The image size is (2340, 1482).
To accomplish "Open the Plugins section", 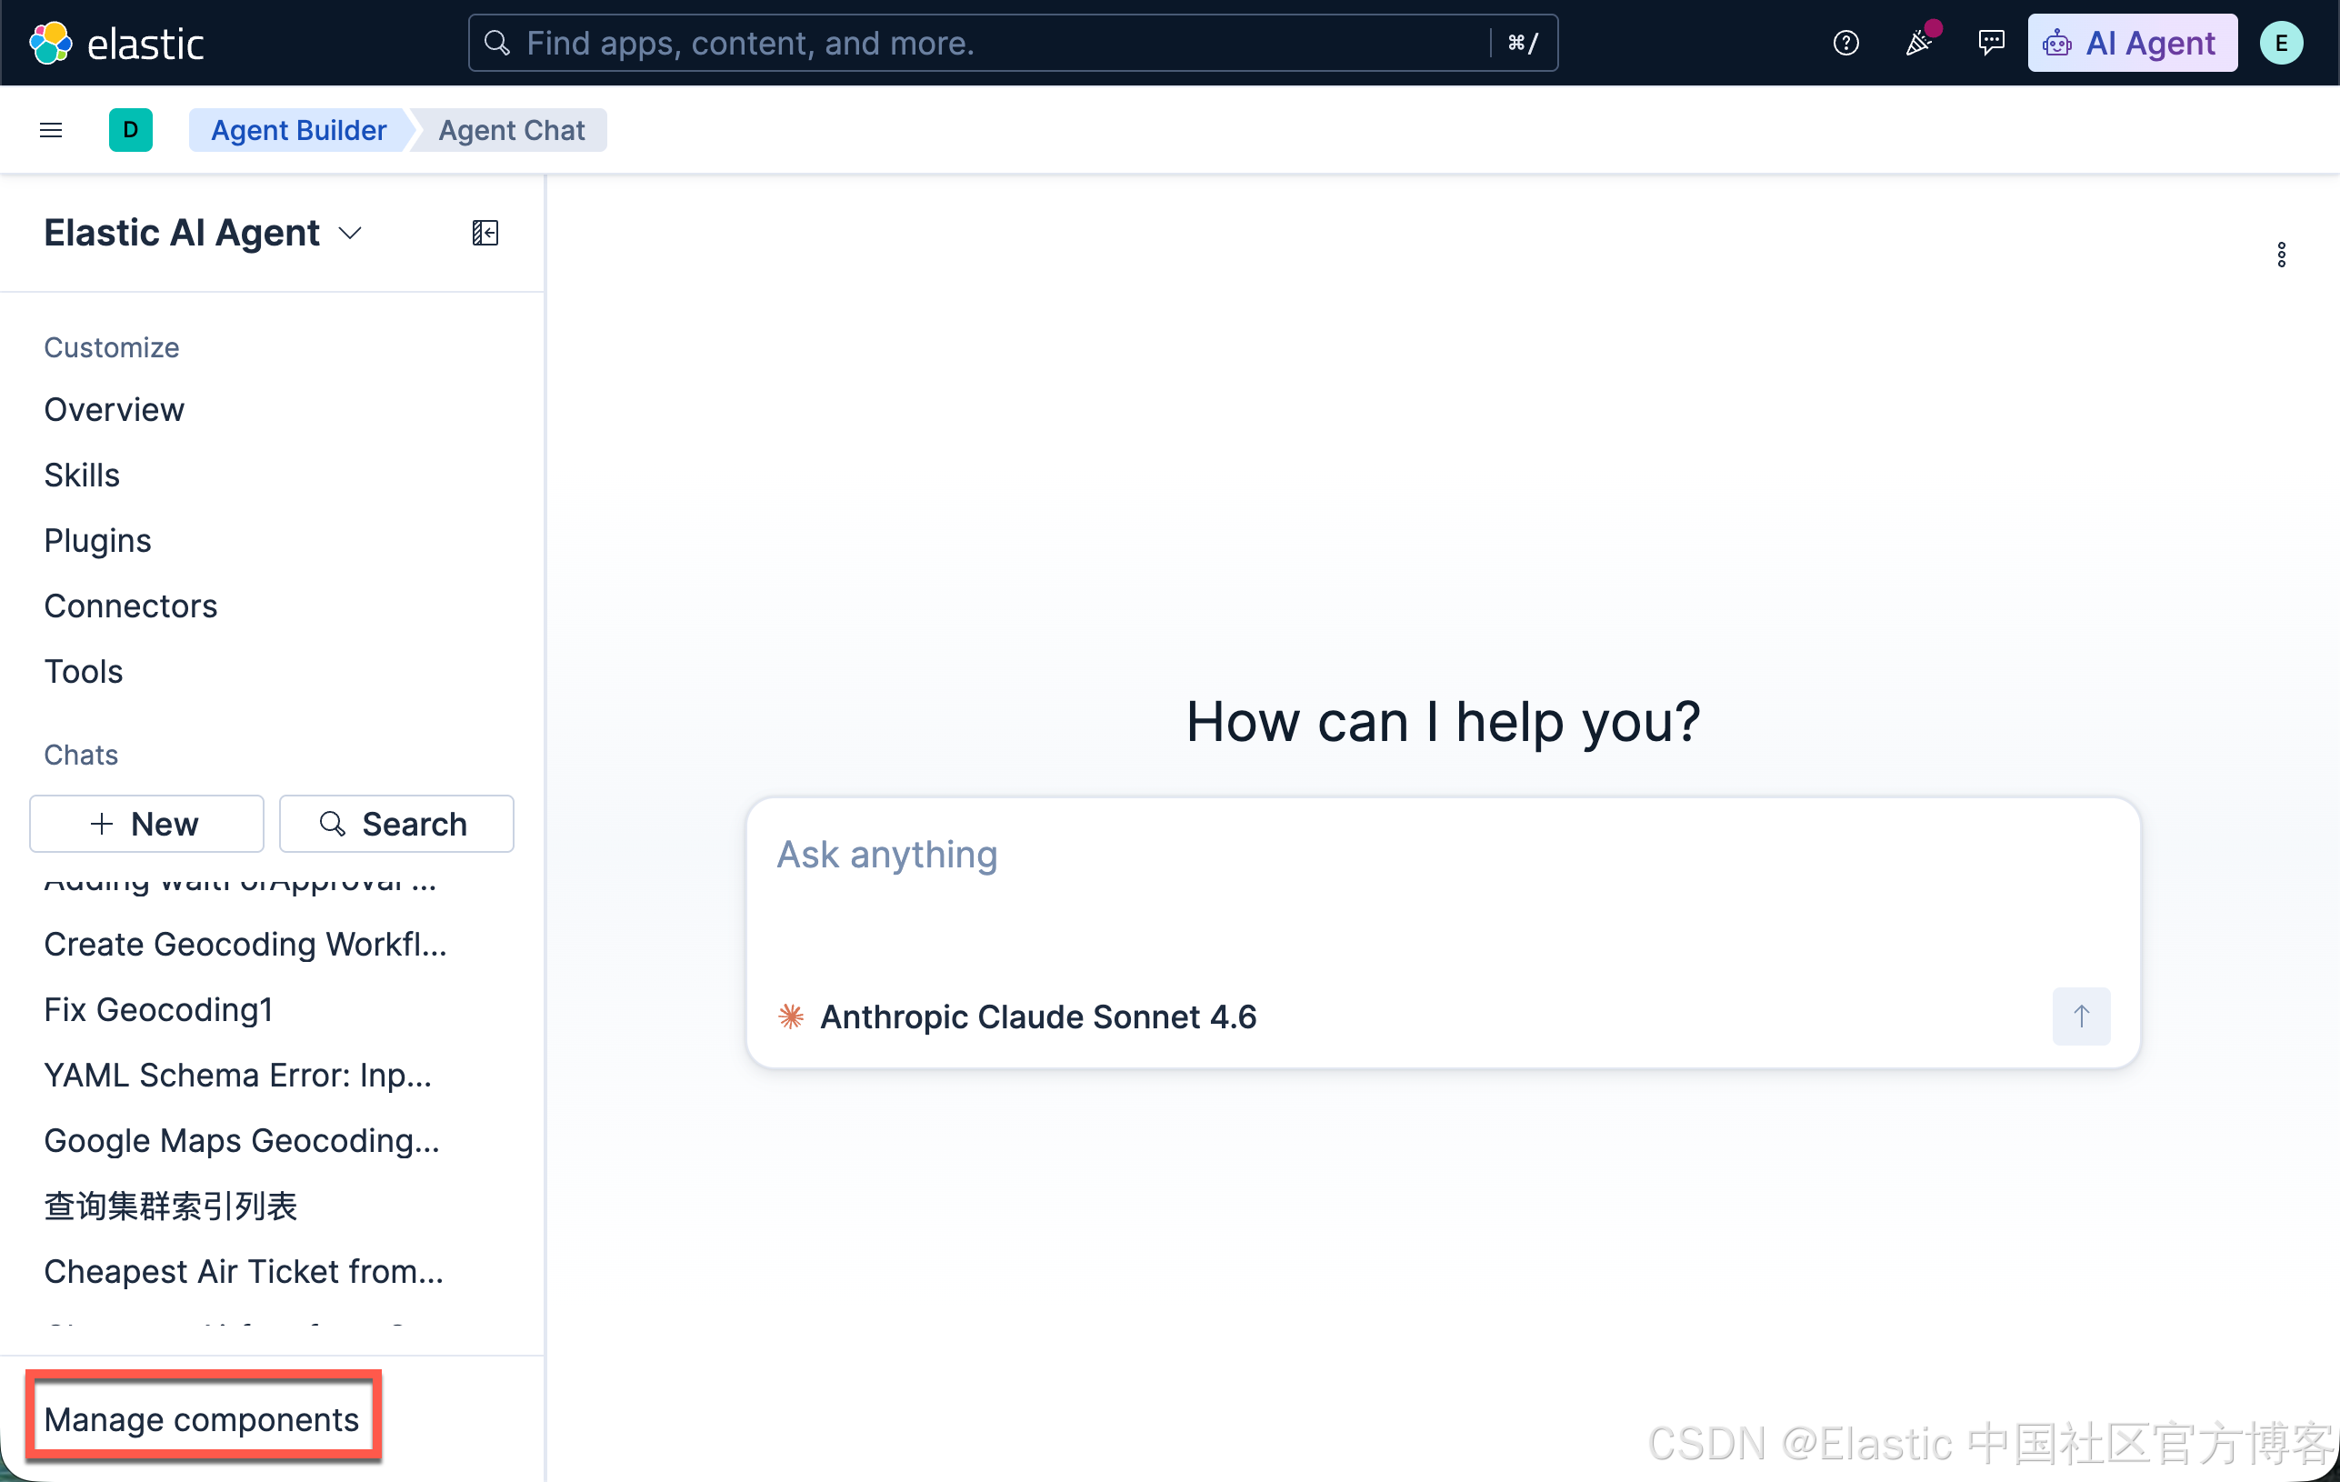I will (x=97, y=540).
